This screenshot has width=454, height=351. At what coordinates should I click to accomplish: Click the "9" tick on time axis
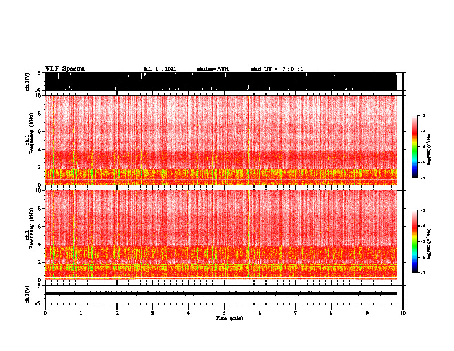click(367, 313)
